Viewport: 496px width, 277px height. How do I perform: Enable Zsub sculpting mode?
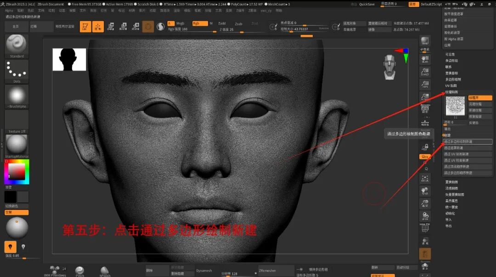click(x=238, y=23)
